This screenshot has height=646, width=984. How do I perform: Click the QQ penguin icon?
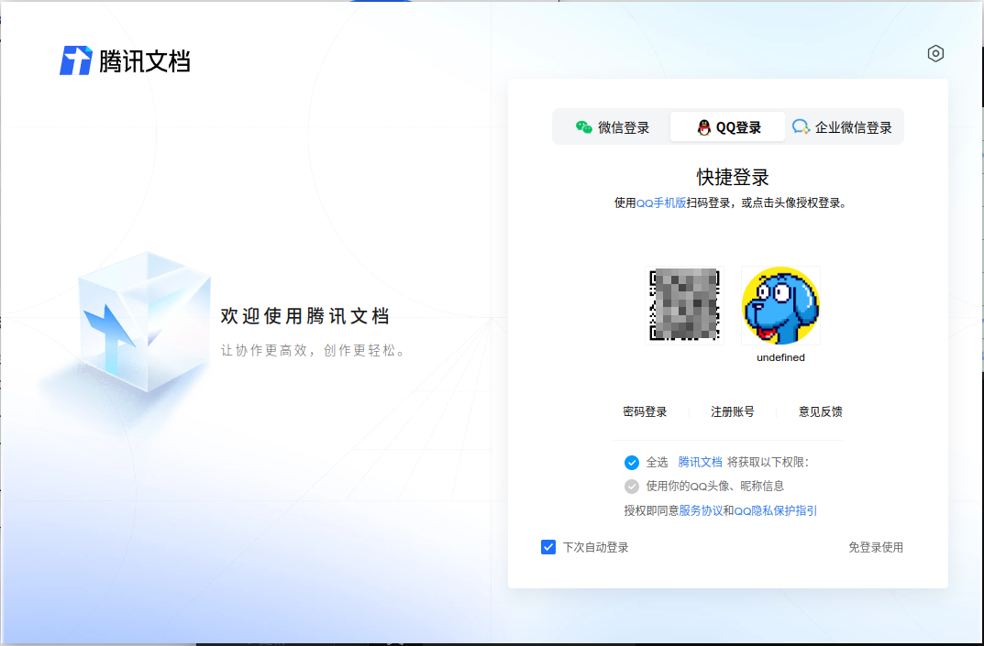[x=703, y=127]
